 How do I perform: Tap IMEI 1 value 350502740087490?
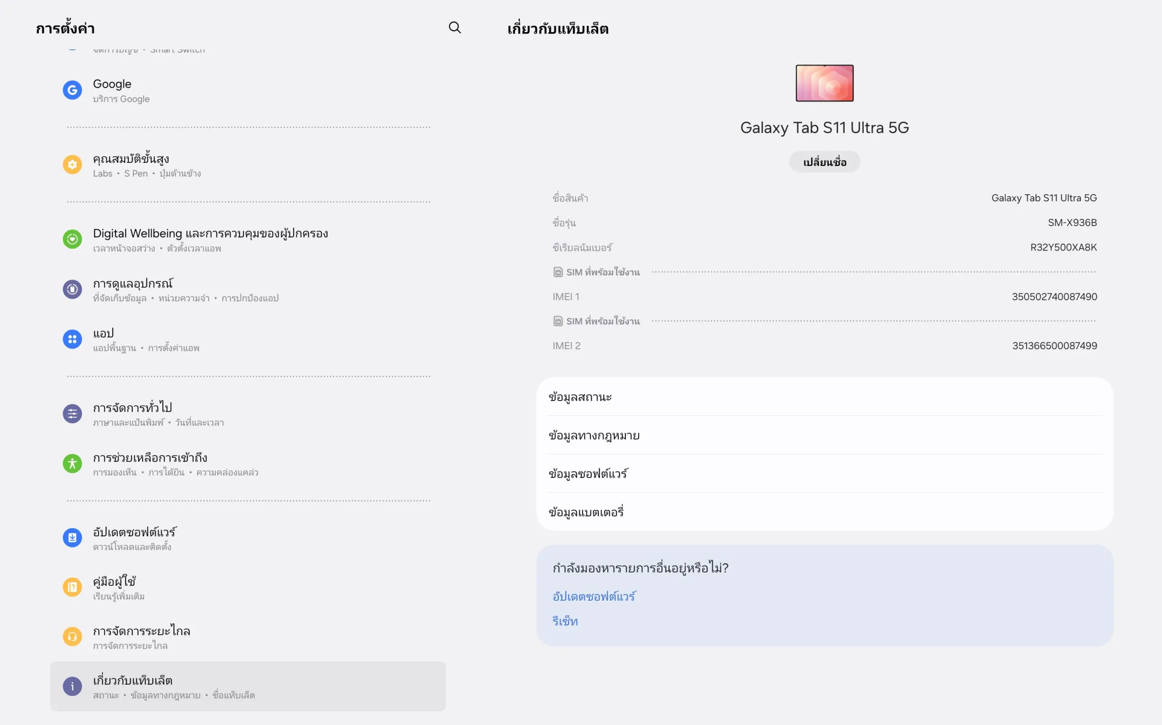[x=1054, y=296]
